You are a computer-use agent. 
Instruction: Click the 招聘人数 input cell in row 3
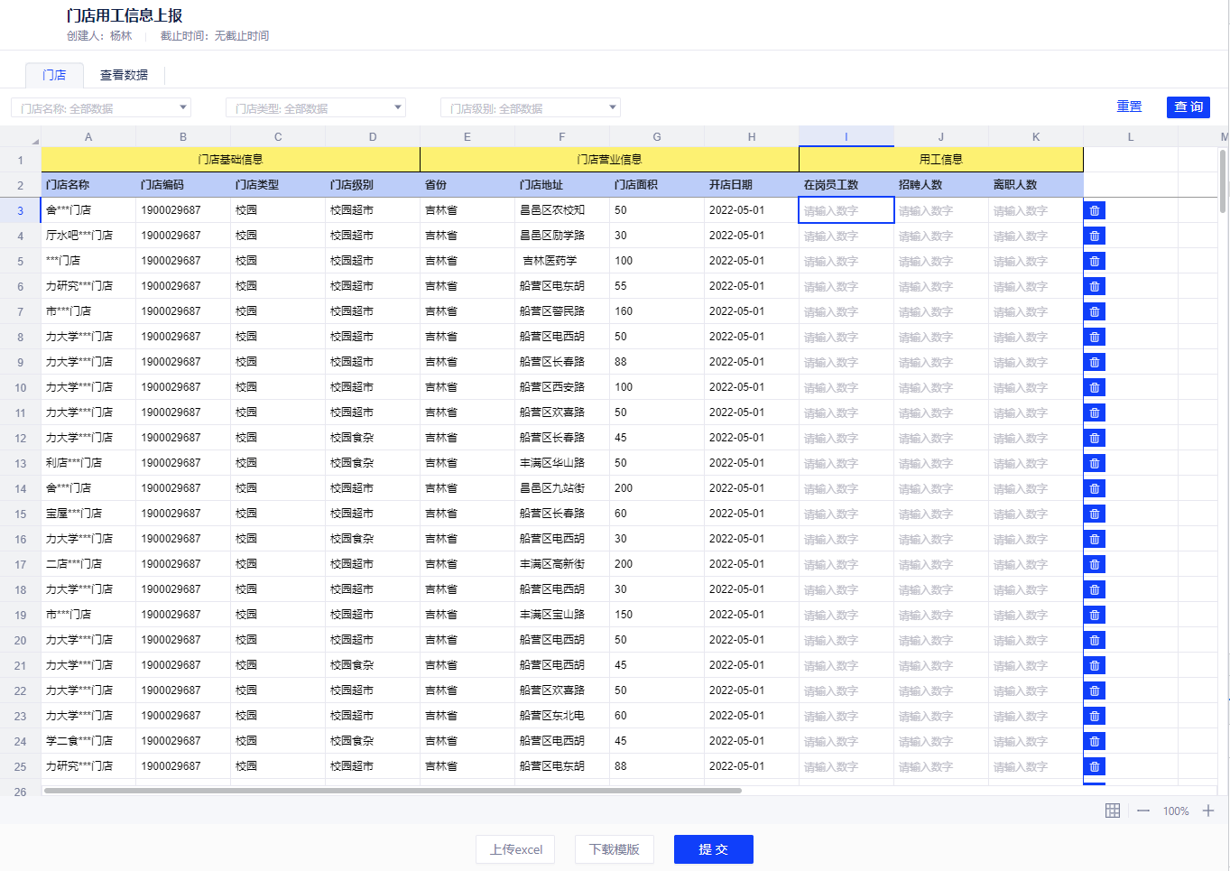coord(940,210)
